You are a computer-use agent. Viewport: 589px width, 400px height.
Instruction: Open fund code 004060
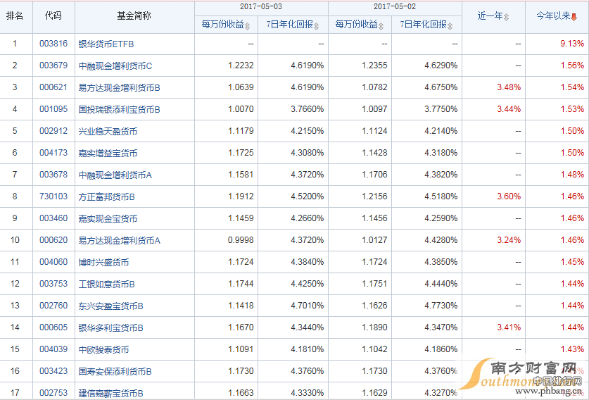pos(53,262)
